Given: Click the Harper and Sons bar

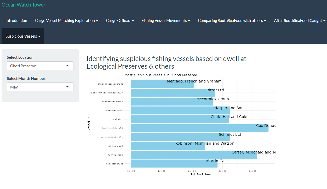Looking at the screenshot, I should (180, 110).
